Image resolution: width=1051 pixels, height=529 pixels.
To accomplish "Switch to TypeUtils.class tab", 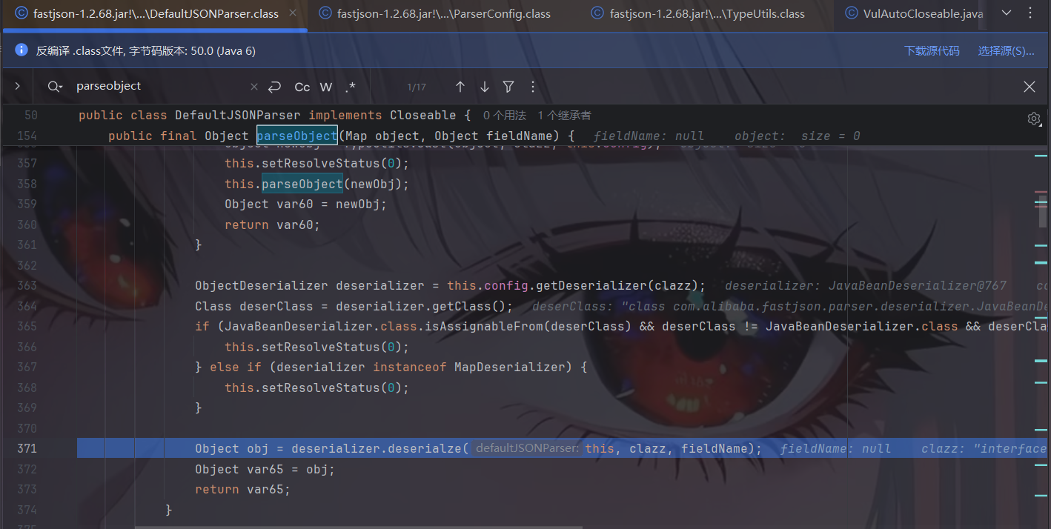I will point(707,13).
